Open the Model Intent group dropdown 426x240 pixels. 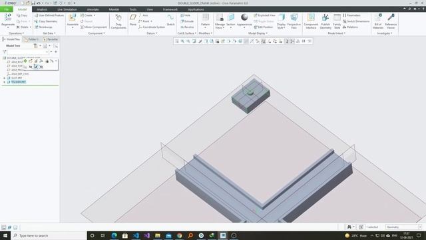[x=337, y=33]
